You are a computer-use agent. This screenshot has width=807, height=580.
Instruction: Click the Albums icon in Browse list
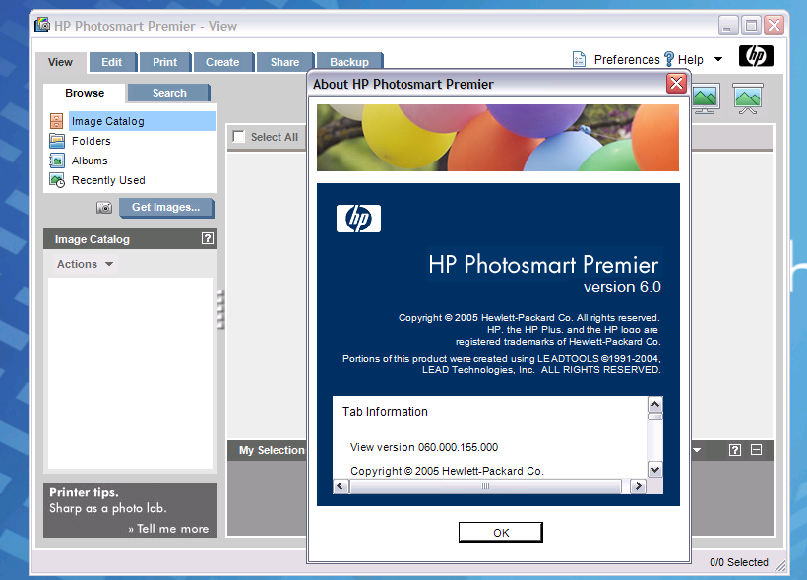[x=57, y=161]
